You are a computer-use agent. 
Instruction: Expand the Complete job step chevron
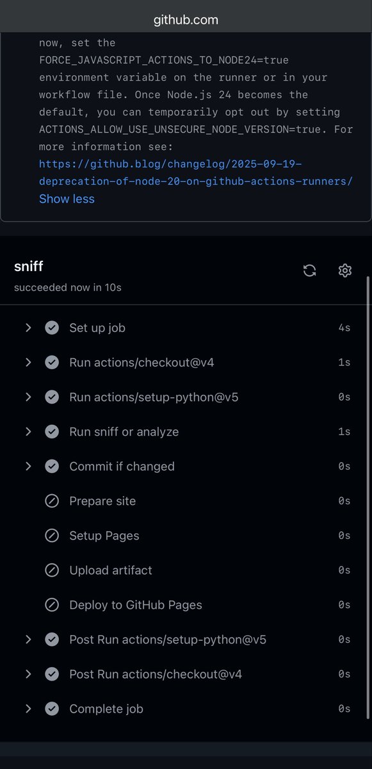point(28,709)
